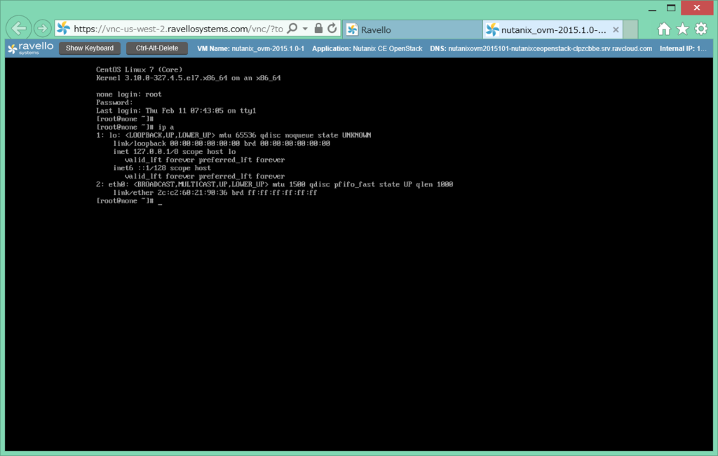This screenshot has height=456, width=718.
Task: Click the 'inet 127.0.0.1/8 scope host lo' line
Action: [175, 151]
